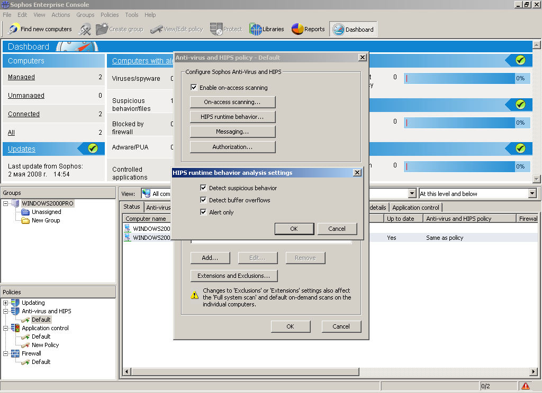Click the View/Edit policy pen icon
542x393 pixels.
(156, 30)
